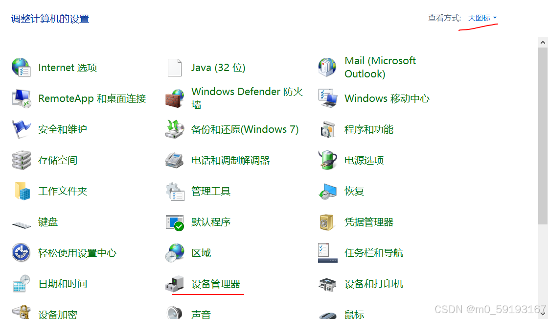This screenshot has width=548, height=319.
Task: Click the 备份和还原 drive icon
Action: (174, 129)
